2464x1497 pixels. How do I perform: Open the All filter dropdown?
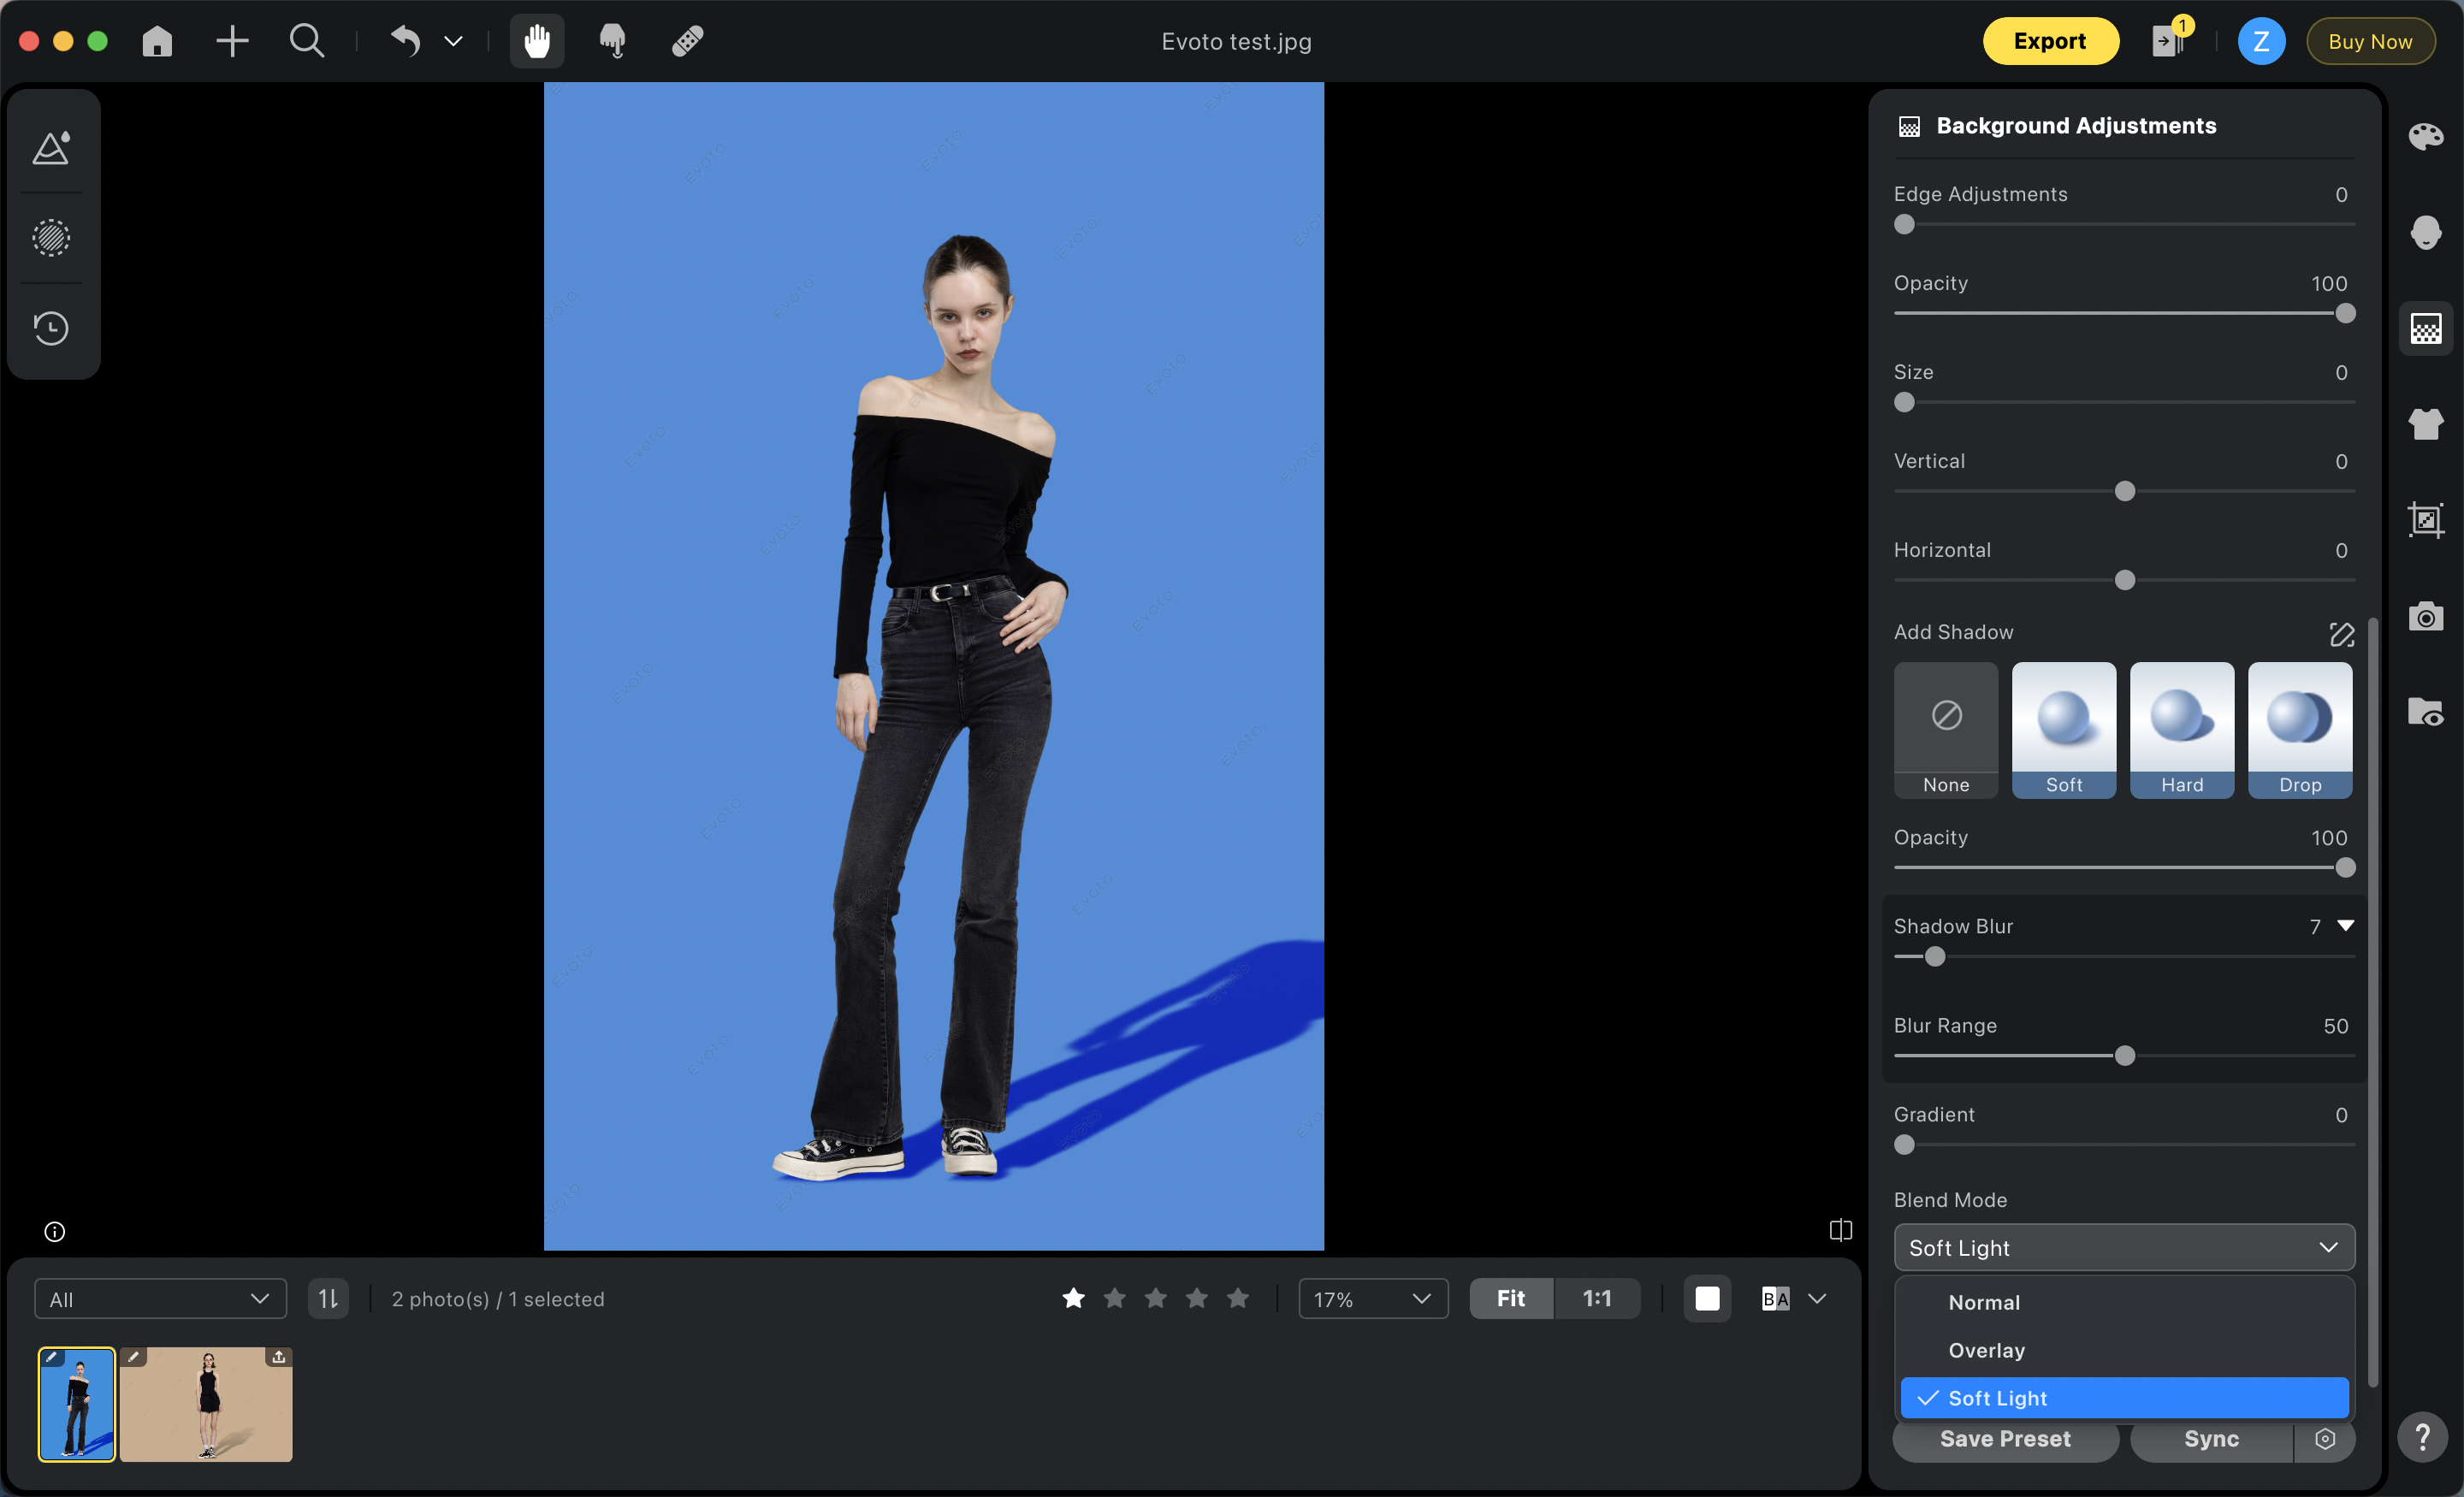coord(160,1299)
